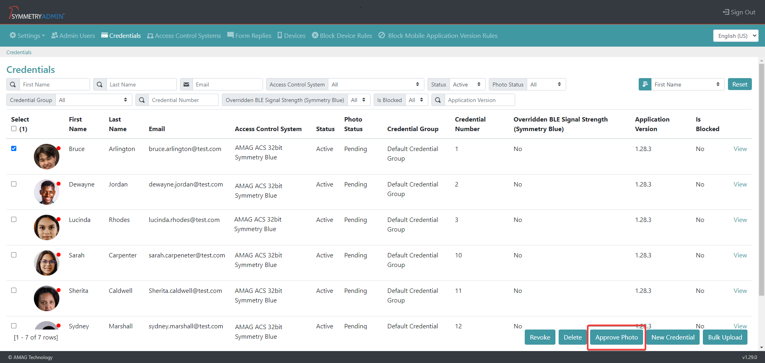Screen dimensions: 765x363
Task: Go to Admin Users page
Action: [73, 35]
